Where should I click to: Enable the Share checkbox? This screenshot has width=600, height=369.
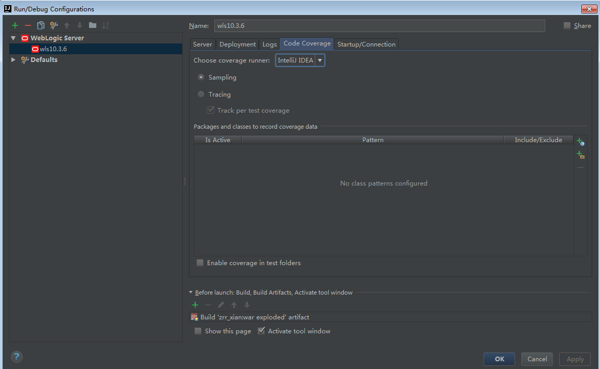point(567,26)
